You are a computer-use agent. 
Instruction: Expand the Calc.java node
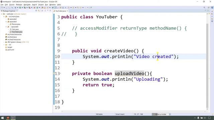[8, 29]
